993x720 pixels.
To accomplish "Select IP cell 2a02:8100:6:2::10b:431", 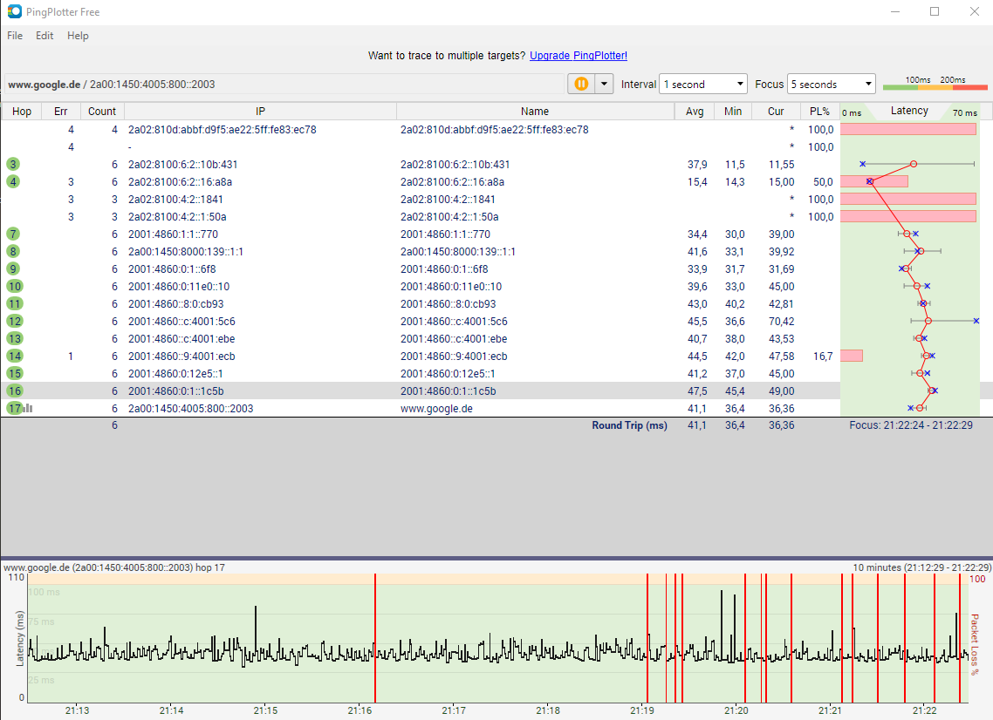I will (183, 165).
